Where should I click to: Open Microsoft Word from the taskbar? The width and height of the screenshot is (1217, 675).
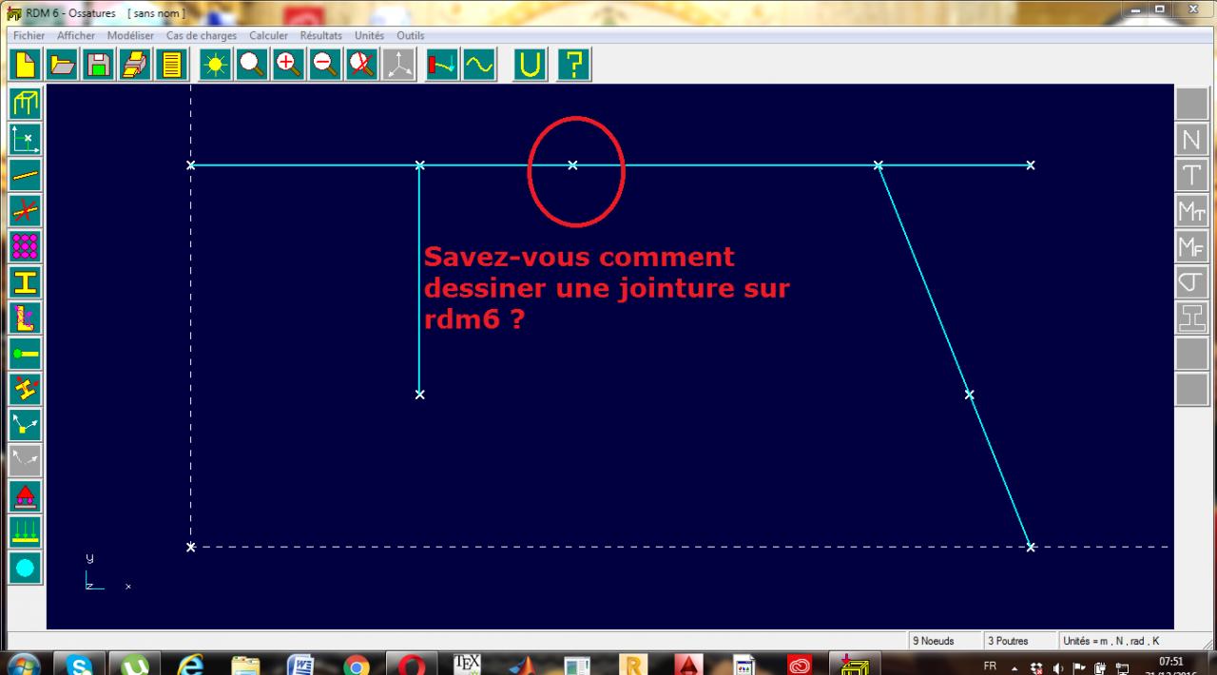301,665
